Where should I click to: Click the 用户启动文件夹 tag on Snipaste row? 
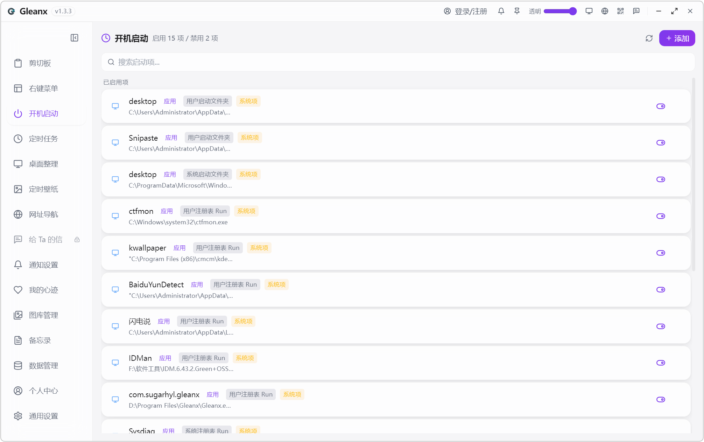[209, 138]
